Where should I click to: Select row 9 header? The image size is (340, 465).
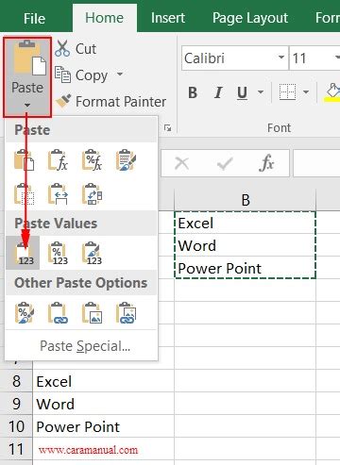click(16, 404)
